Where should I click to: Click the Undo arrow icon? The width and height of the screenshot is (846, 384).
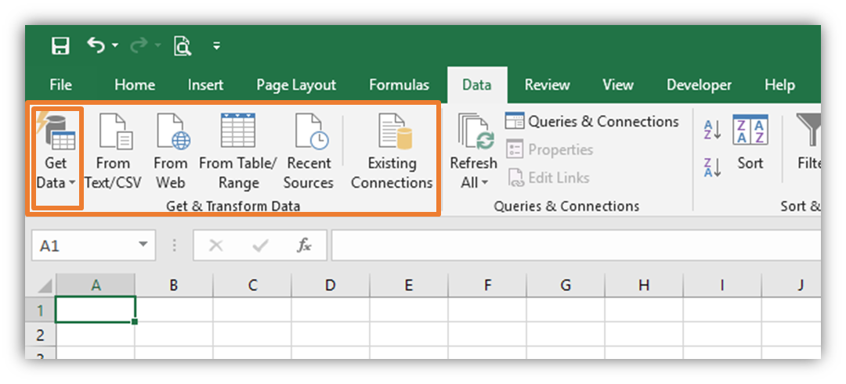(x=96, y=46)
